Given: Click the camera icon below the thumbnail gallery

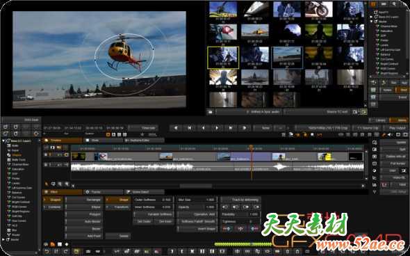Looking at the screenshot, I should (210, 112).
